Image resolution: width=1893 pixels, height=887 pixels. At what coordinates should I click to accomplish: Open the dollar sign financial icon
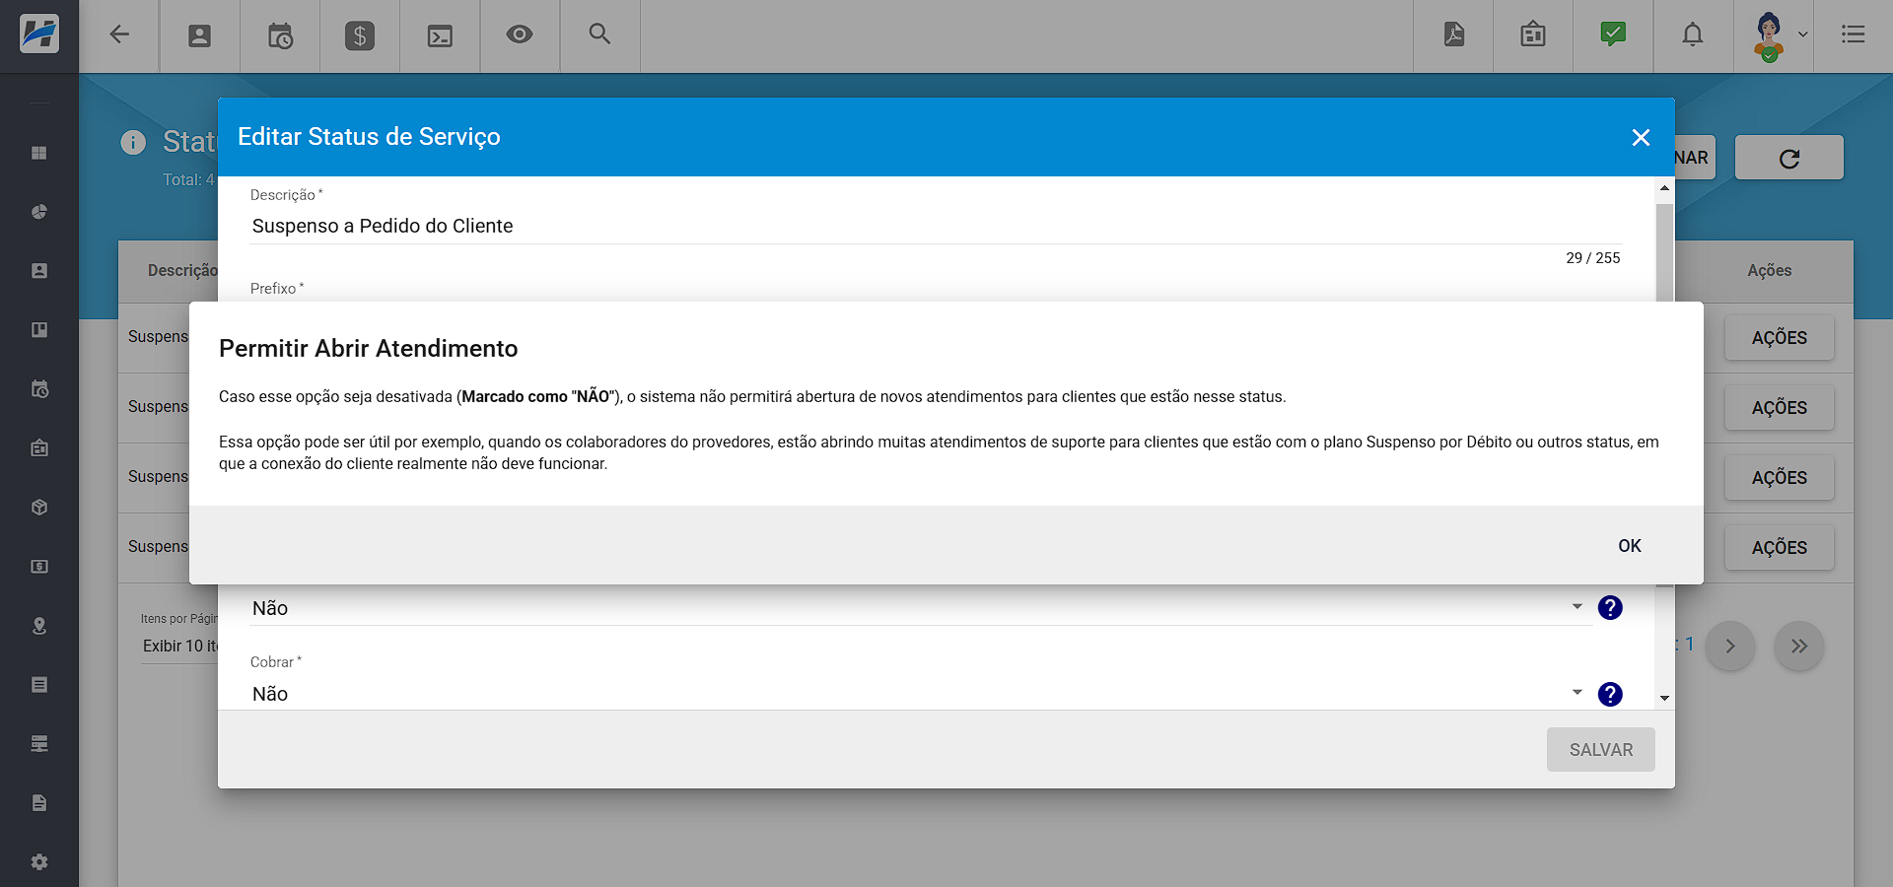pyautogui.click(x=360, y=35)
